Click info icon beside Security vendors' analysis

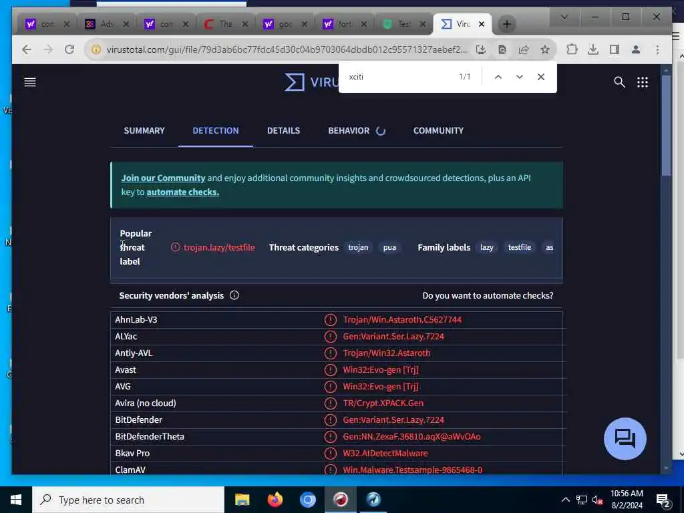[234, 295]
